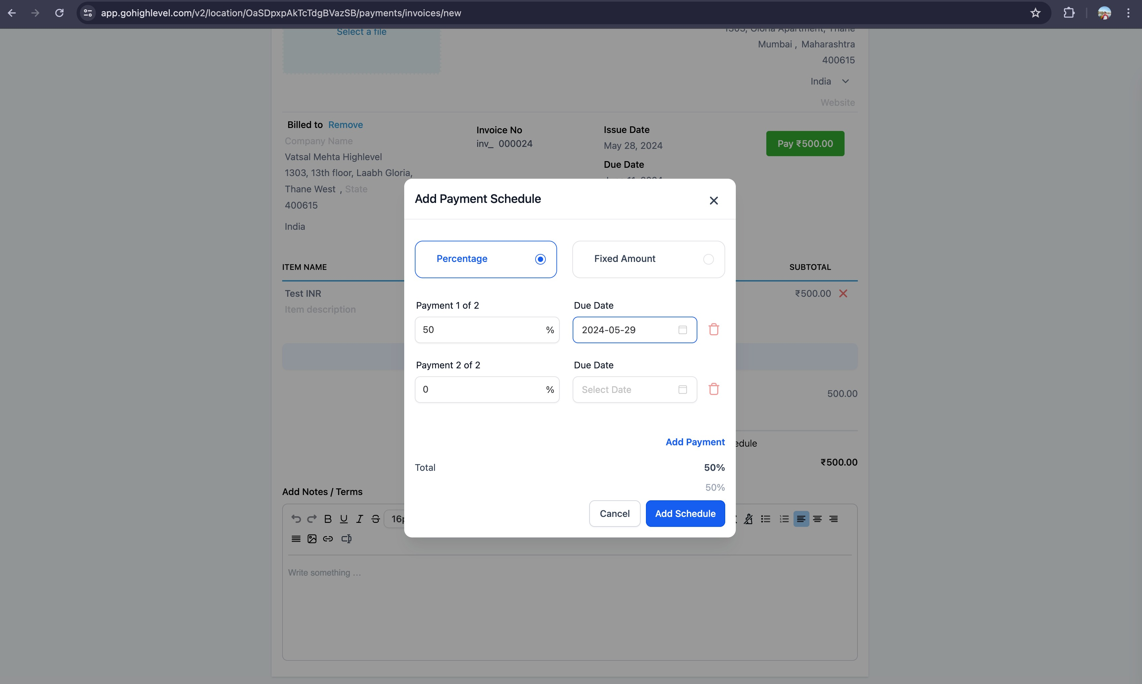Delete Payment 1 of 2 row
The height and width of the screenshot is (684, 1142).
click(713, 330)
